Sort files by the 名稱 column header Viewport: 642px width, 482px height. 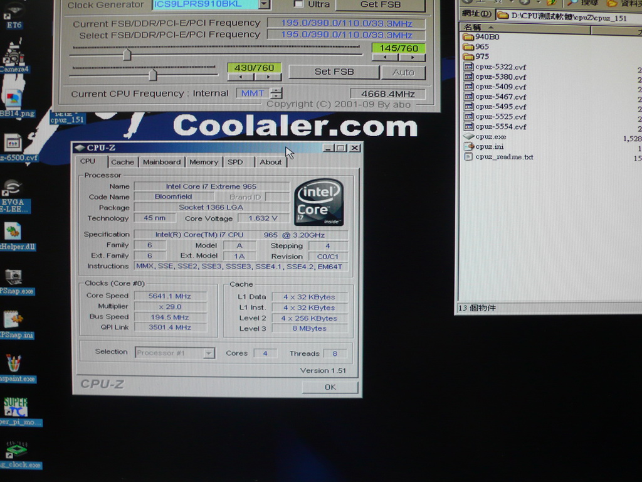coord(525,28)
